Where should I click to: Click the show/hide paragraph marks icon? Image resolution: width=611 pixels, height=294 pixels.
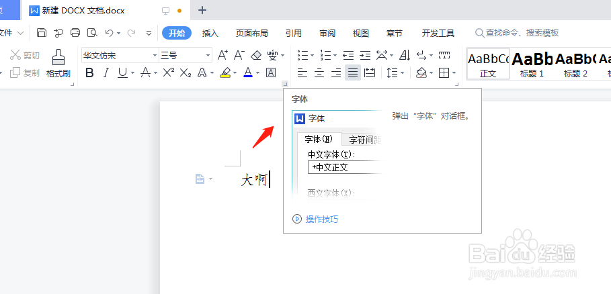click(x=421, y=55)
